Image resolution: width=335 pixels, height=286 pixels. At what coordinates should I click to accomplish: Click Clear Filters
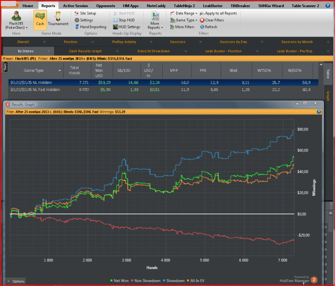212,20
